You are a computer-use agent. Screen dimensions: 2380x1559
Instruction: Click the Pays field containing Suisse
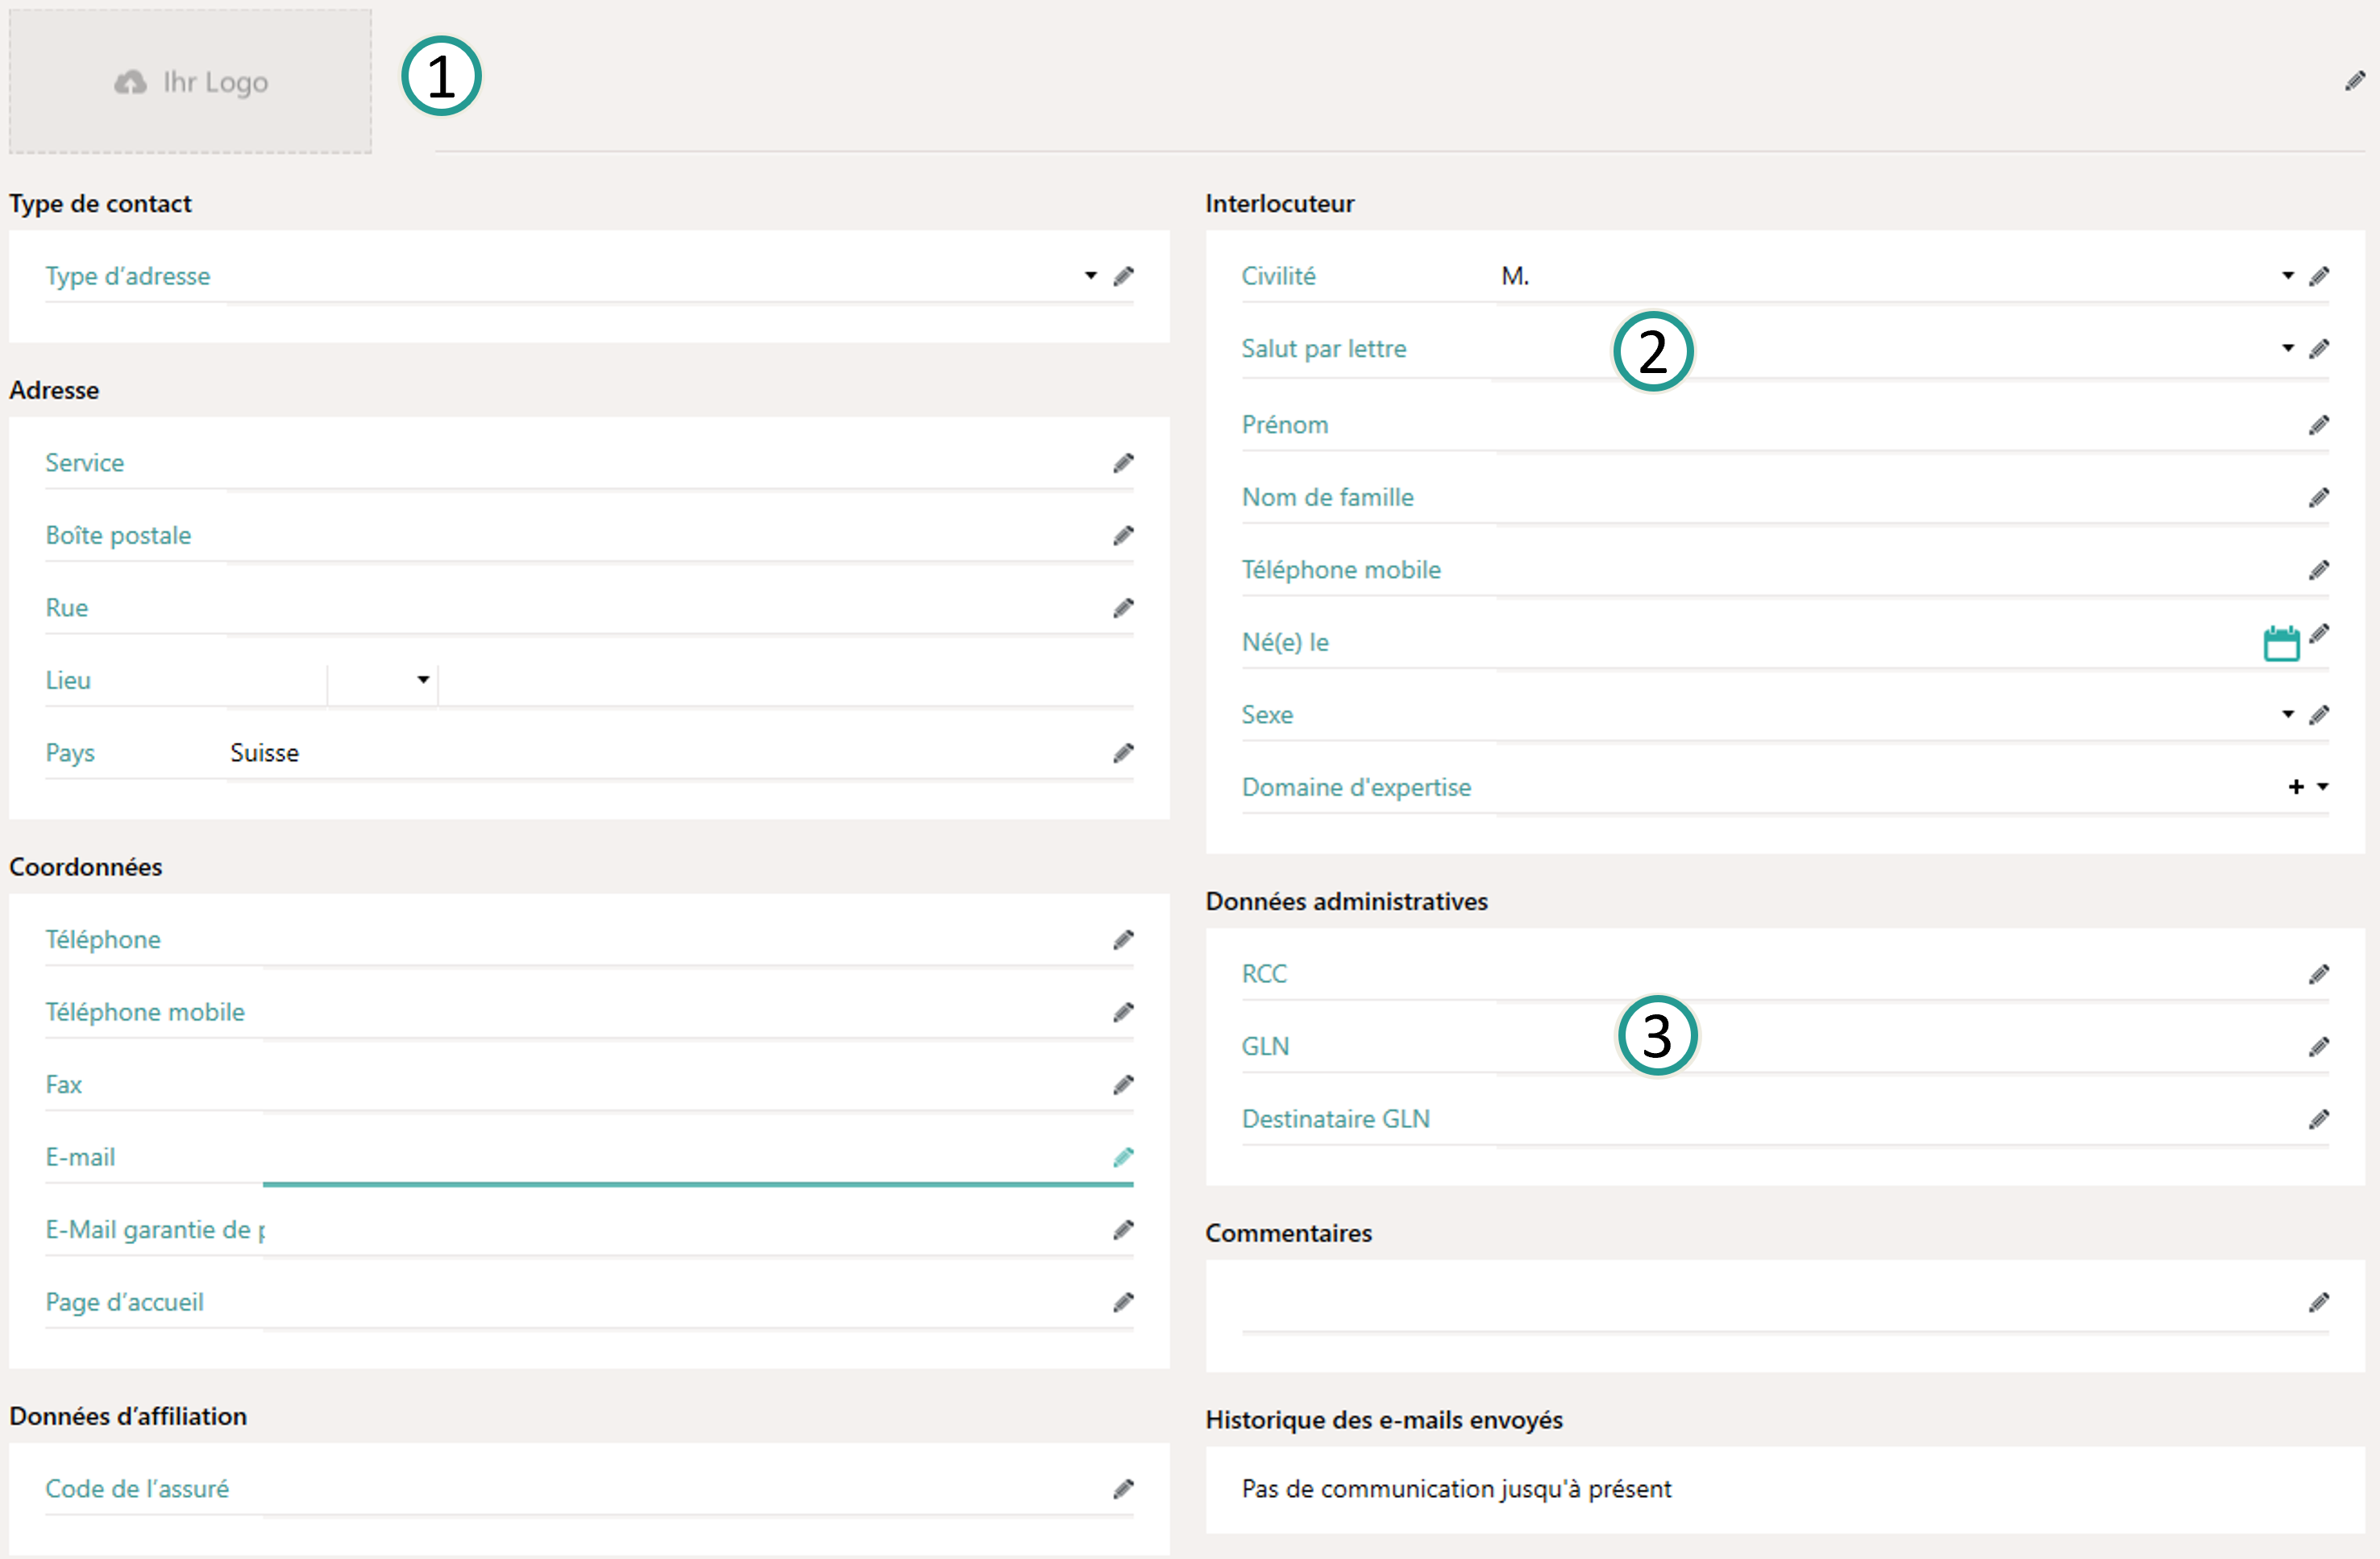coord(660,753)
